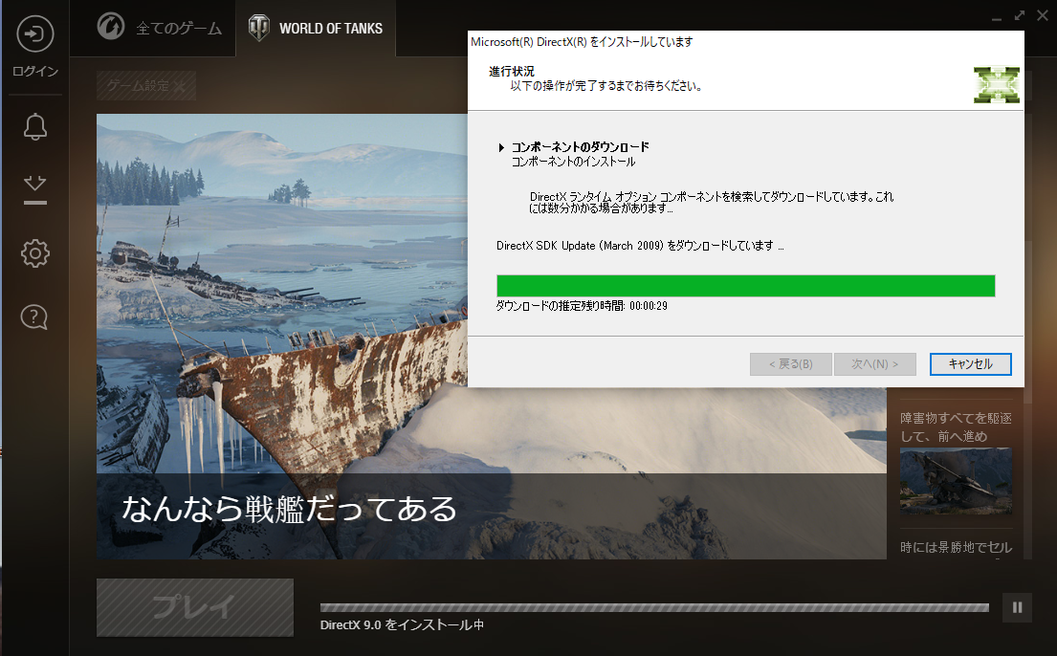This screenshot has height=656, width=1057.
Task: Click the login arrow icon in sidebar
Action: [35, 33]
